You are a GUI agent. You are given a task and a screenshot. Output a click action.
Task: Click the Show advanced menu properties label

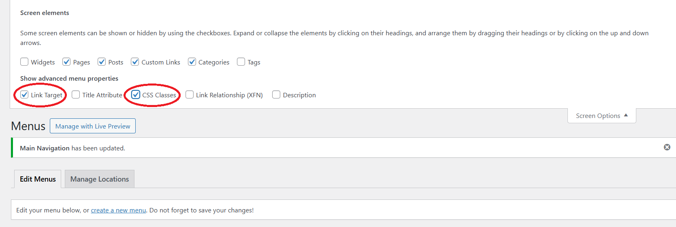[x=69, y=79]
